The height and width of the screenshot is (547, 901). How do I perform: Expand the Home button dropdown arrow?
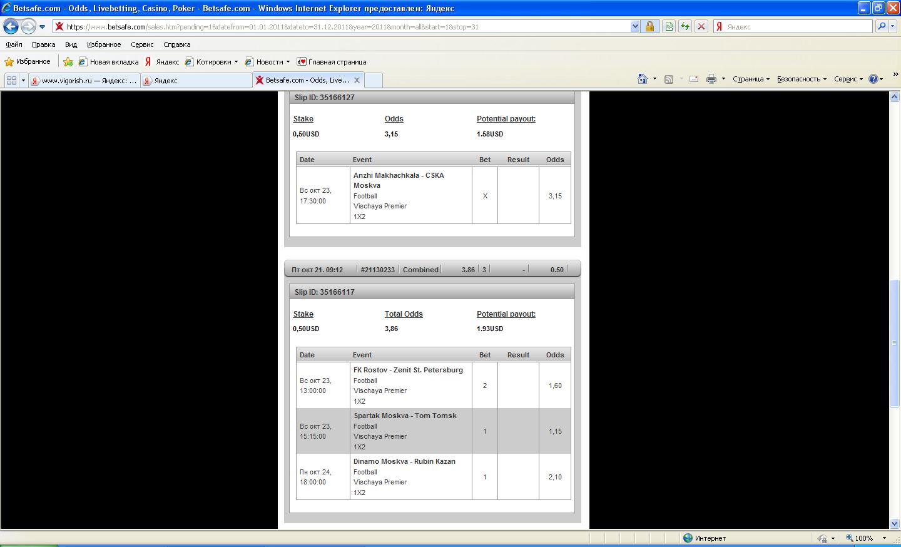(x=654, y=79)
